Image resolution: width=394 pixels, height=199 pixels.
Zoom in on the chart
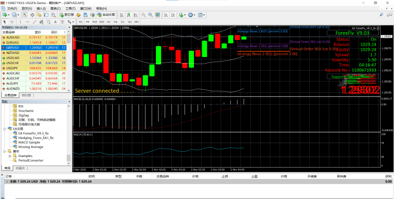(x=143, y=15)
